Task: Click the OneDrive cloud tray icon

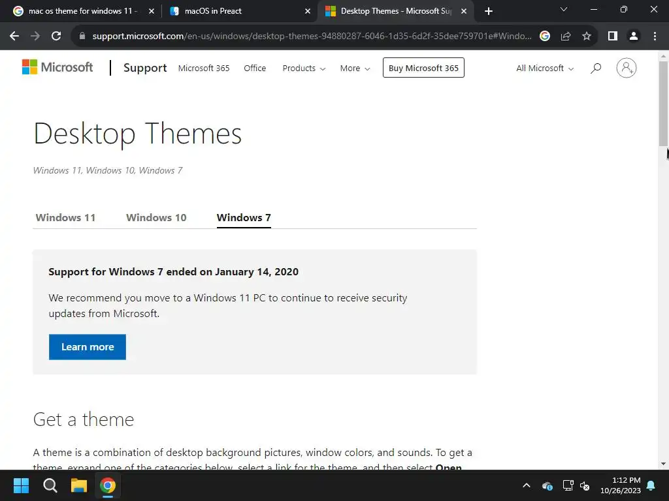Action: point(547,485)
